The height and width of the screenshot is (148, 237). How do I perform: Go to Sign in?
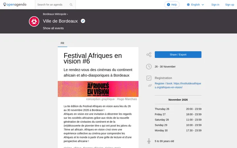[215, 5]
